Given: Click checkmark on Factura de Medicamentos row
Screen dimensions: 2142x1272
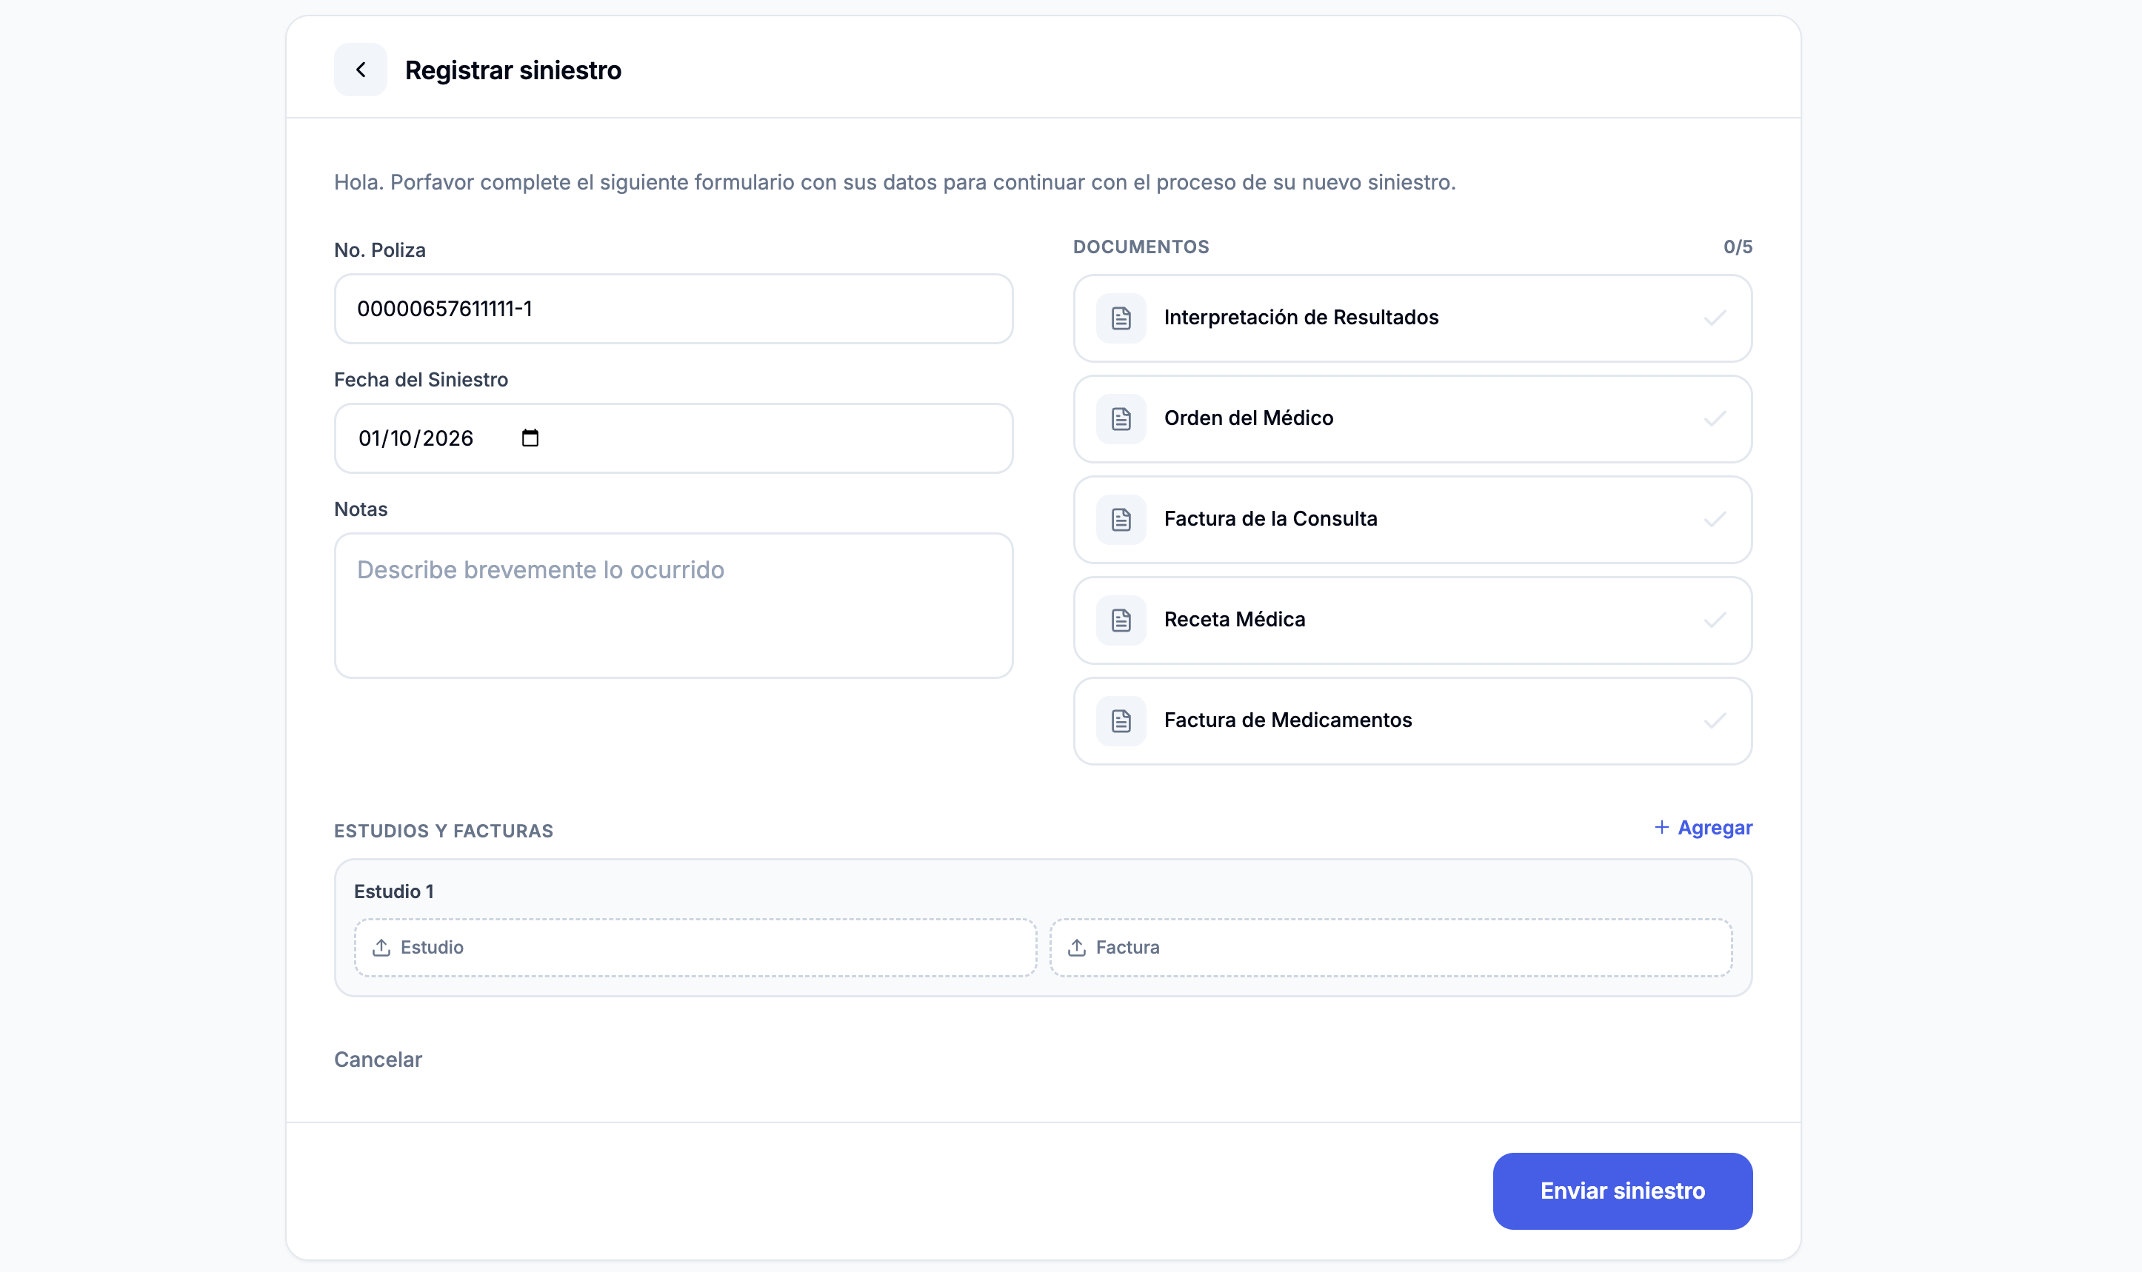Looking at the screenshot, I should 1715,721.
